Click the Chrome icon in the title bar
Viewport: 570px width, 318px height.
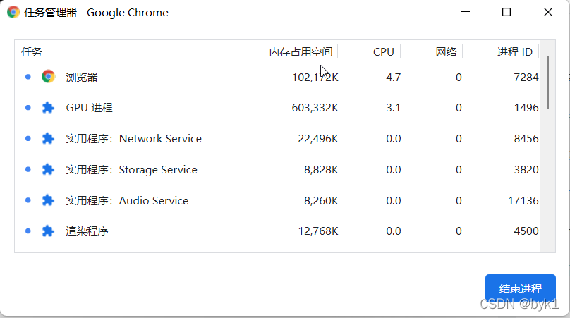pyautogui.click(x=13, y=12)
